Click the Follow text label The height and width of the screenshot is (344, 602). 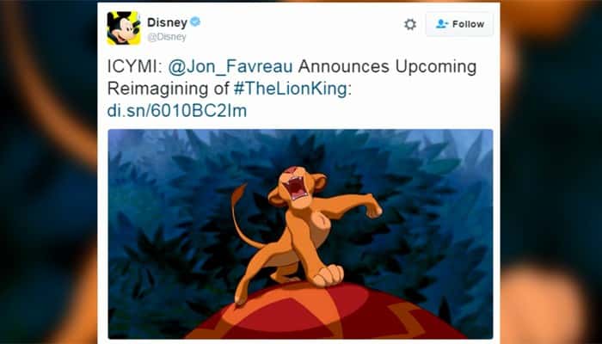click(468, 24)
